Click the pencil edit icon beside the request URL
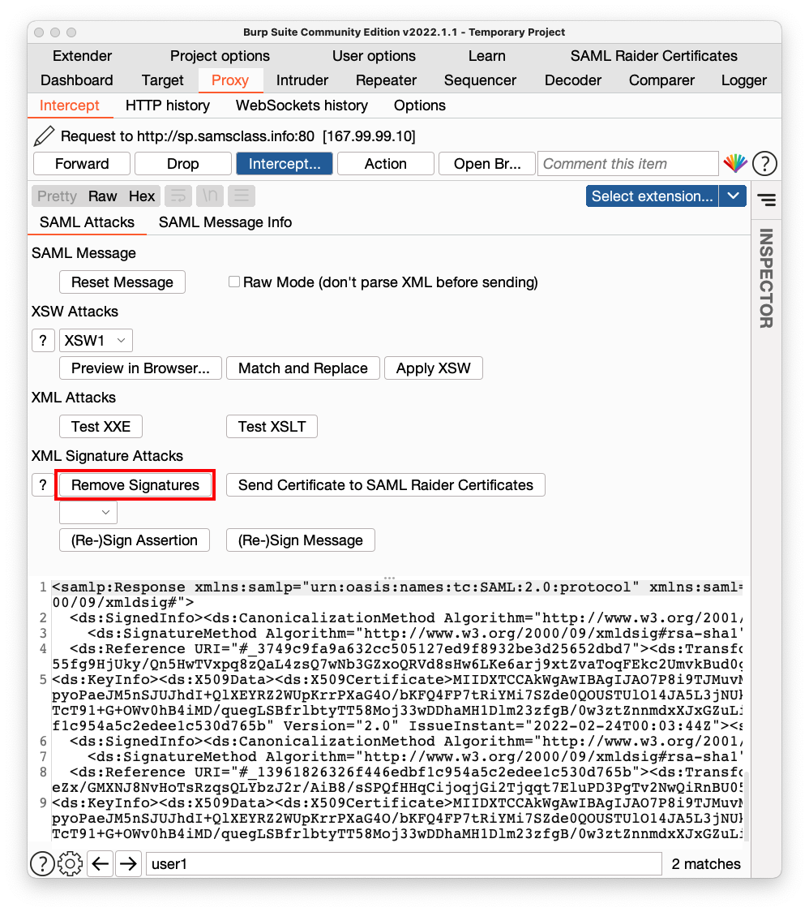Viewport: 809px width, 912px height. (x=44, y=136)
